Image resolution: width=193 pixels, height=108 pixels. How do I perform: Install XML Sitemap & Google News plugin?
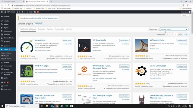point(124,96)
